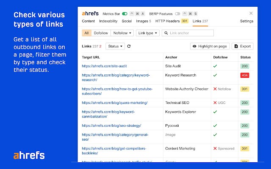Open the keyword-cannibalization link
Screen dimensions: 271x169
pyautogui.click(x=108, y=114)
